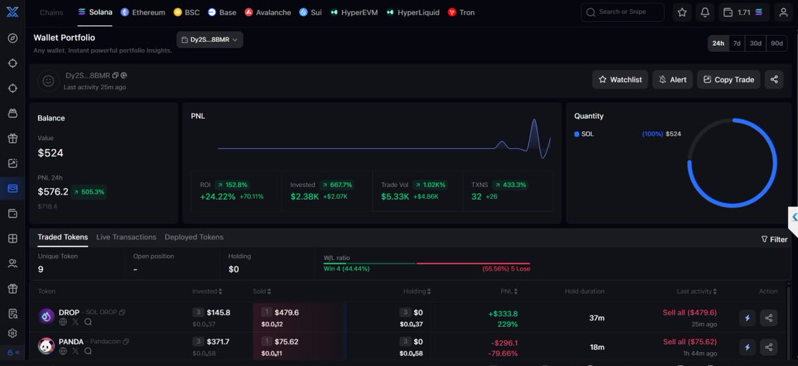Switch to the Tron chain
The image size is (798, 366).
461,12
